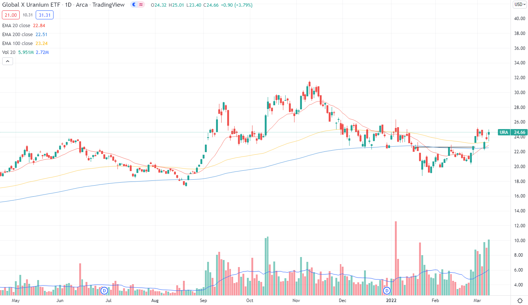Click the URA 24.66 price label
Viewport: 528px width, 305px height.
(x=513, y=132)
